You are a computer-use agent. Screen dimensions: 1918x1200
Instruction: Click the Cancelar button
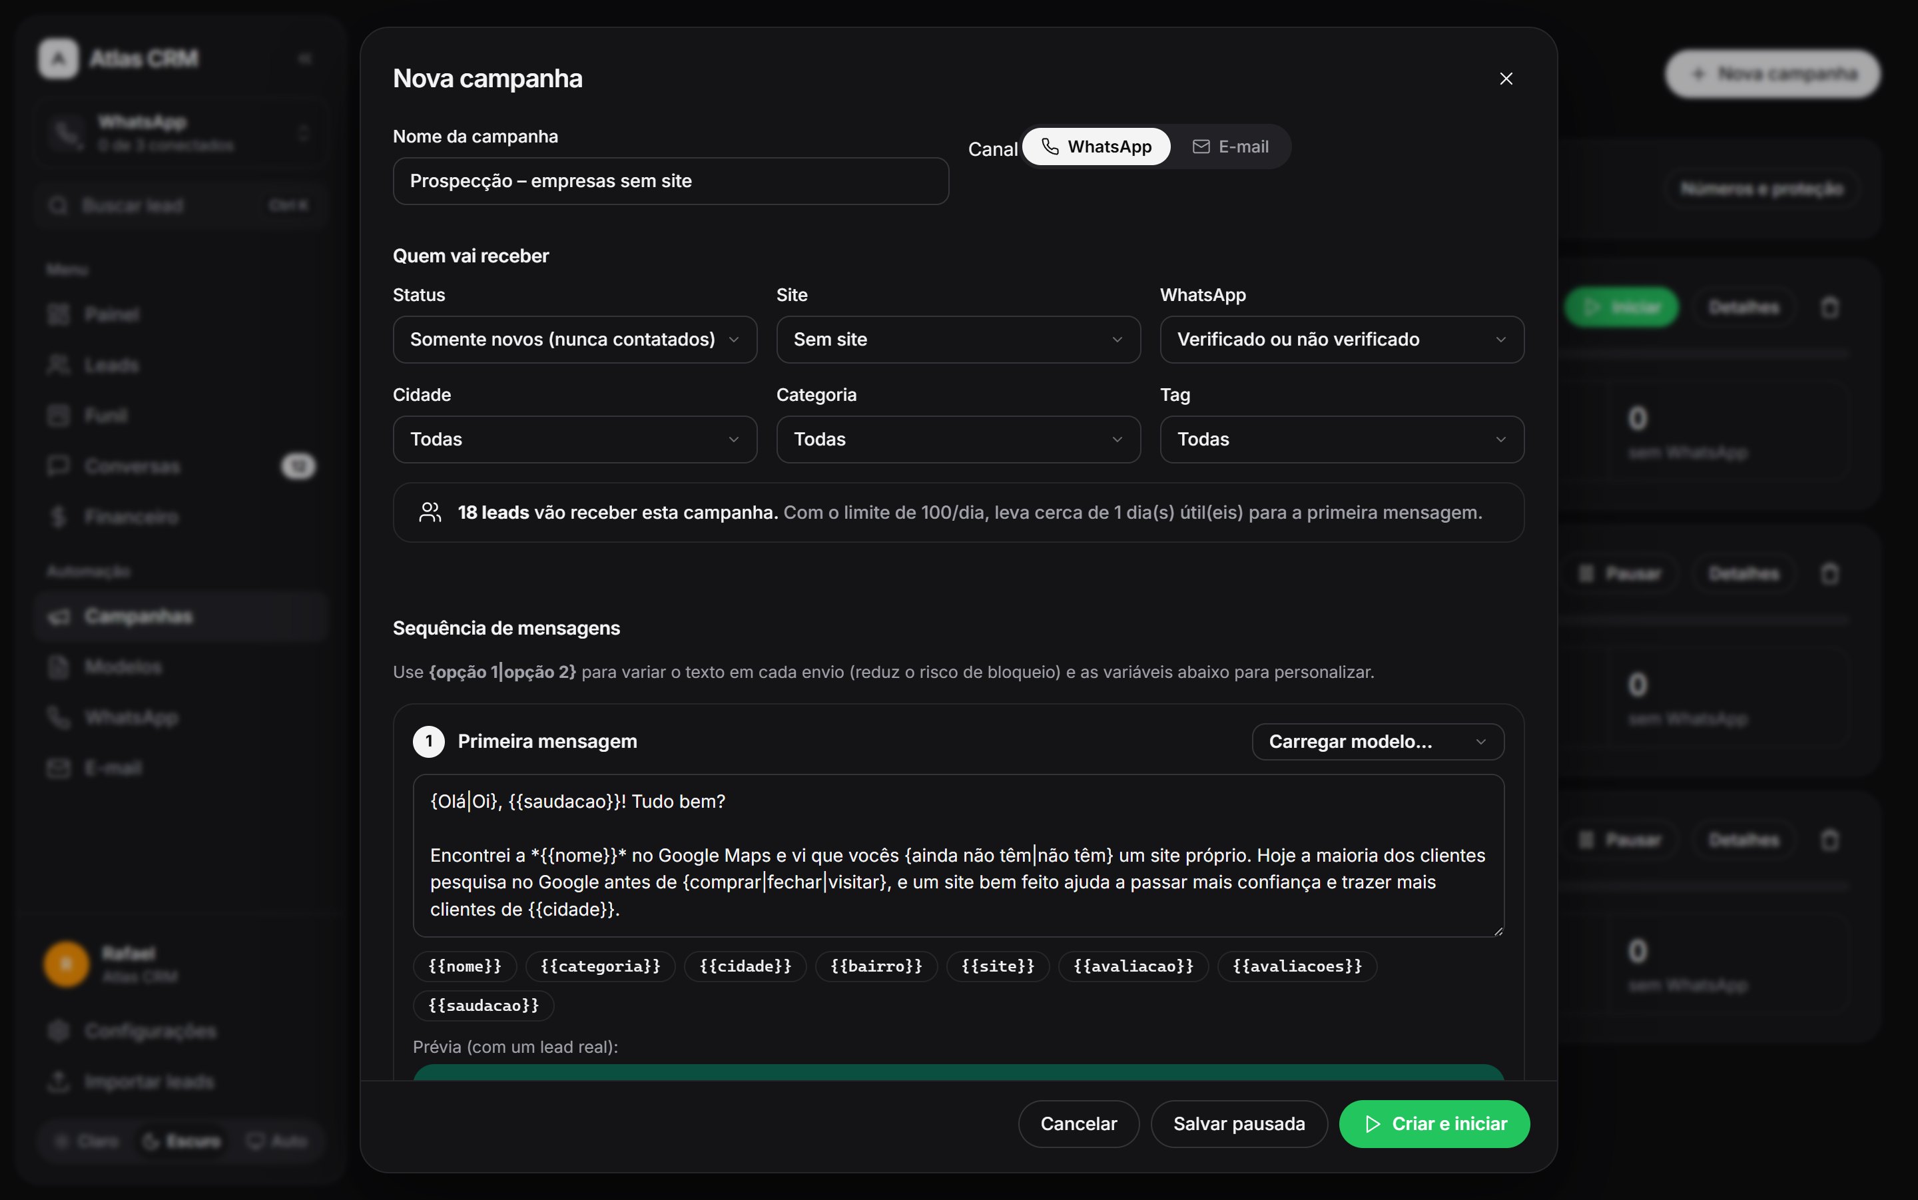click(1078, 1124)
